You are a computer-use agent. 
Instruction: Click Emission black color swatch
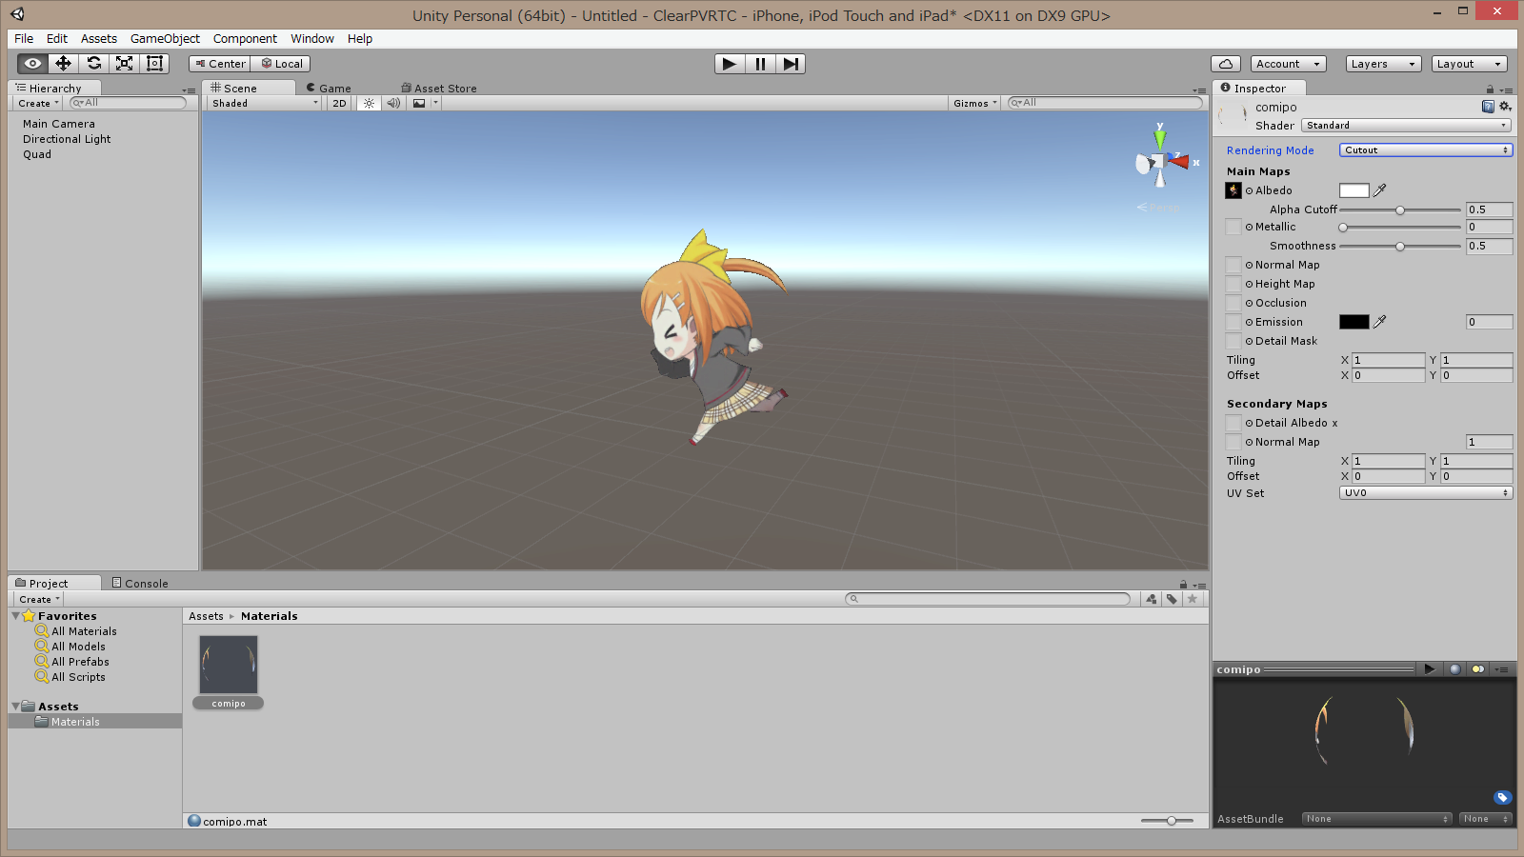pyautogui.click(x=1354, y=322)
